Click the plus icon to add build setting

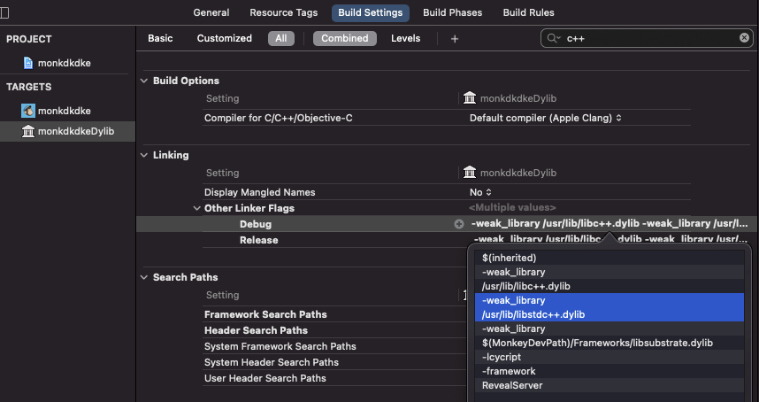[x=455, y=39]
